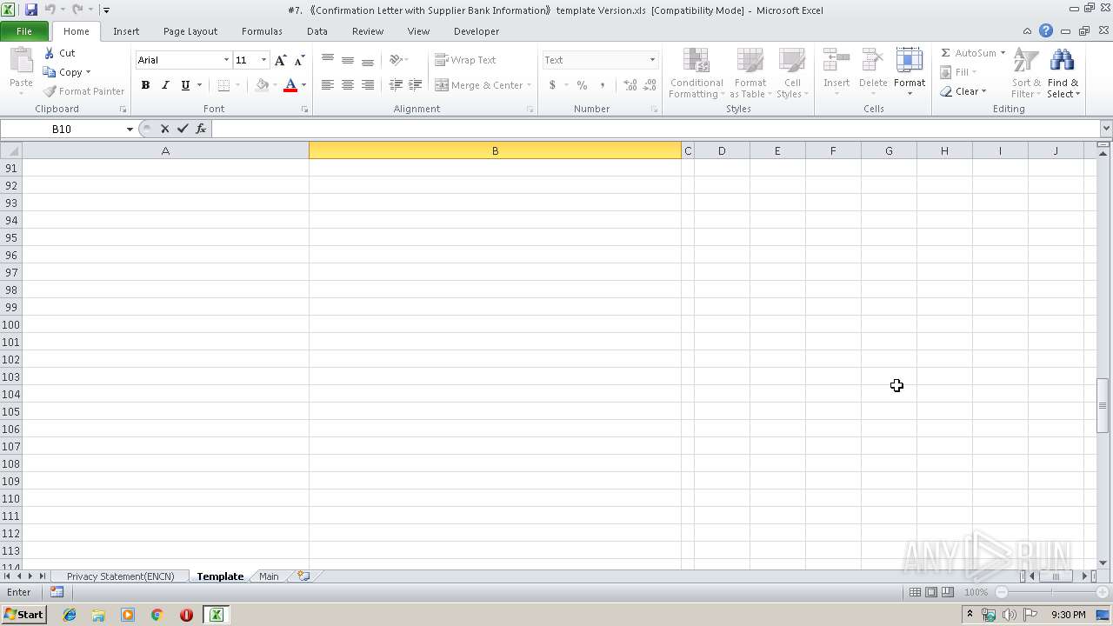The width and height of the screenshot is (1113, 626).
Task: Apply the red font color swatch
Action: 290,85
